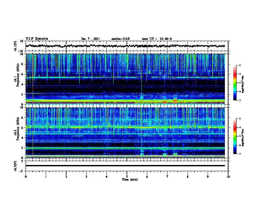
Task: Click inside the ch.2 spectrogram panel
Action: [x=125, y=133]
